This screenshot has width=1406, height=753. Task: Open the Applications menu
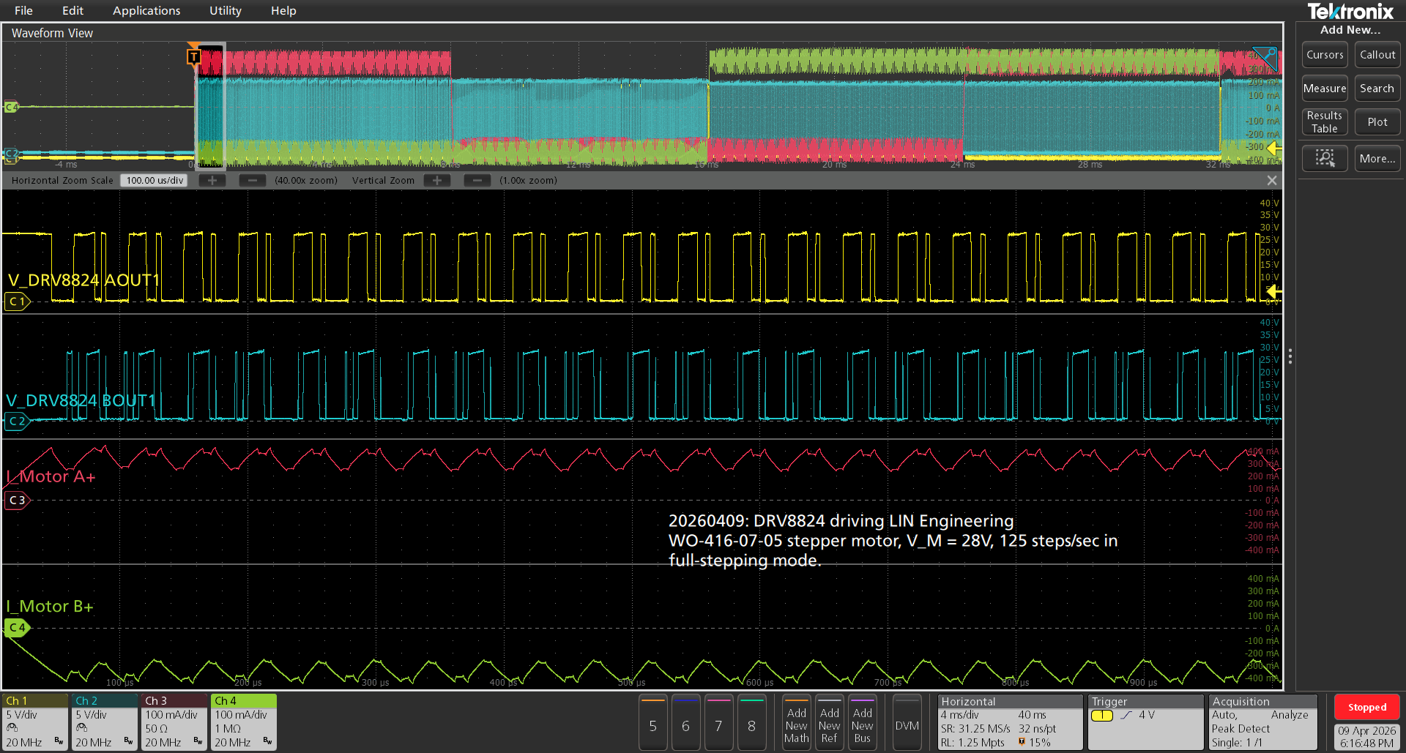146,10
